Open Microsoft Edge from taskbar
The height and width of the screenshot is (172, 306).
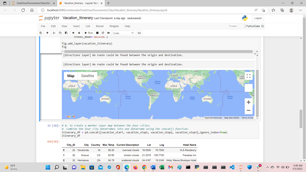click(127, 167)
